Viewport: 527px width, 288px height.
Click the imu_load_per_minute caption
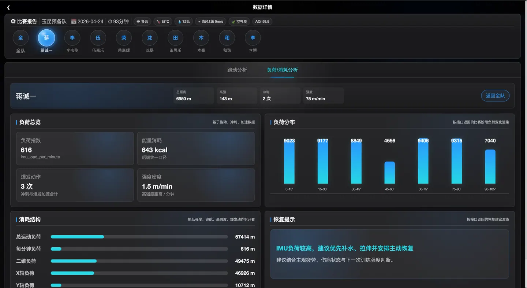[x=40, y=157]
